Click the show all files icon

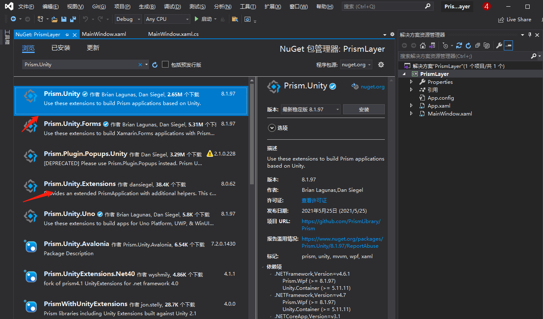pos(486,45)
